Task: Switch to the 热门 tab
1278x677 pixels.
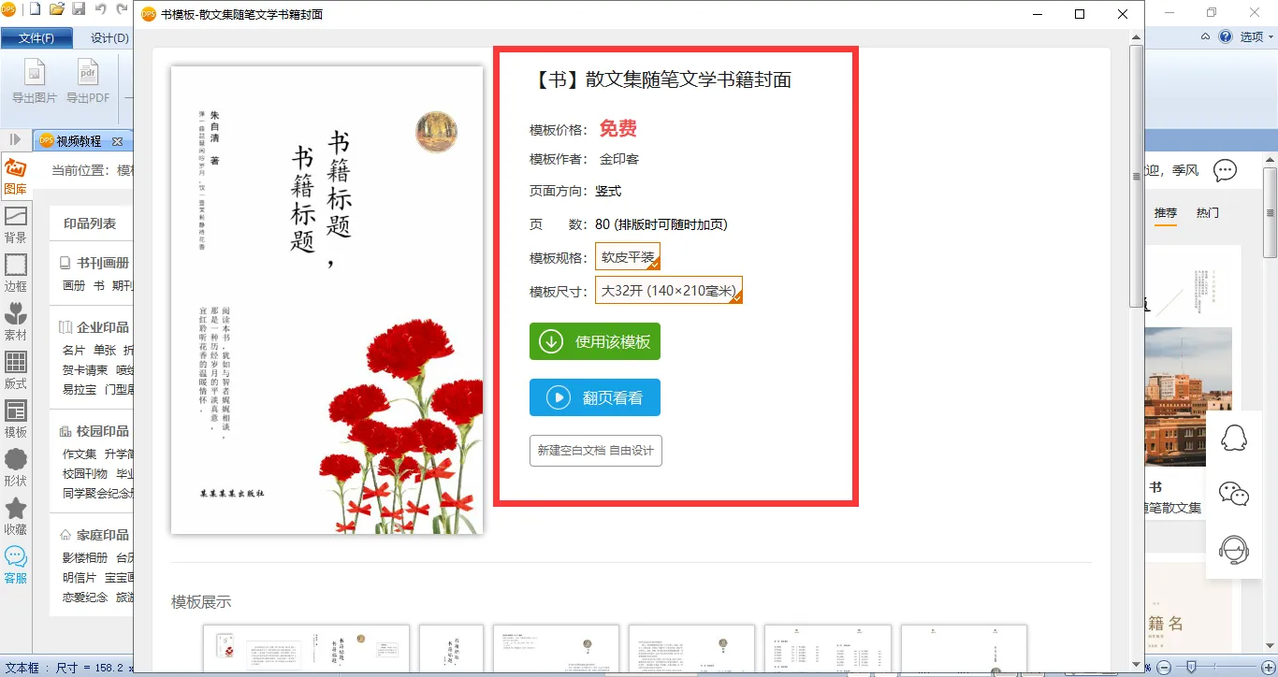Action: [x=1208, y=213]
